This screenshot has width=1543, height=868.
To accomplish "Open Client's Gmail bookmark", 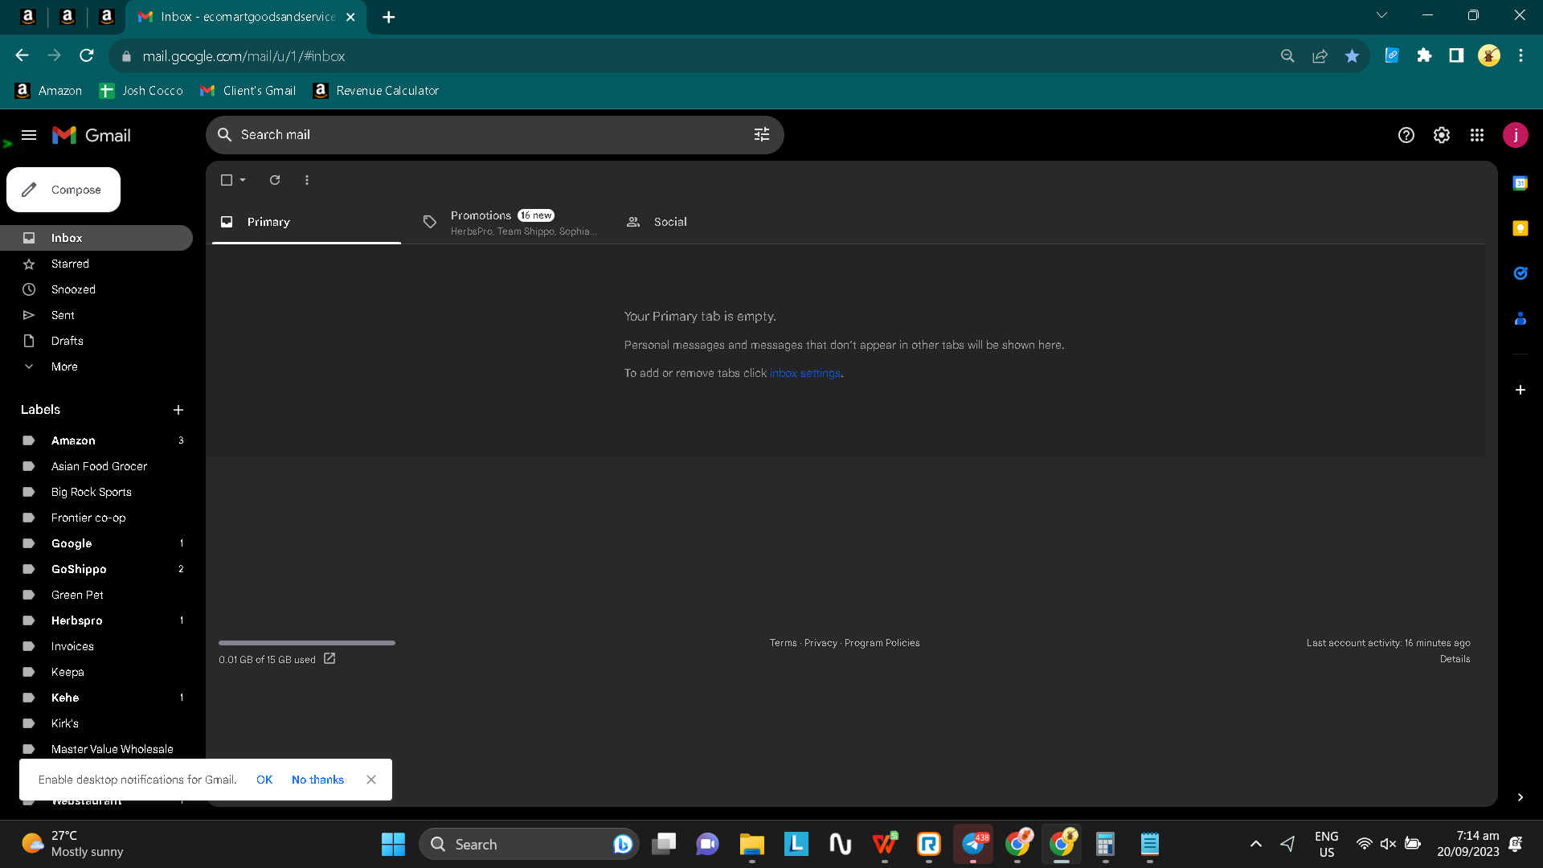I will (x=248, y=91).
